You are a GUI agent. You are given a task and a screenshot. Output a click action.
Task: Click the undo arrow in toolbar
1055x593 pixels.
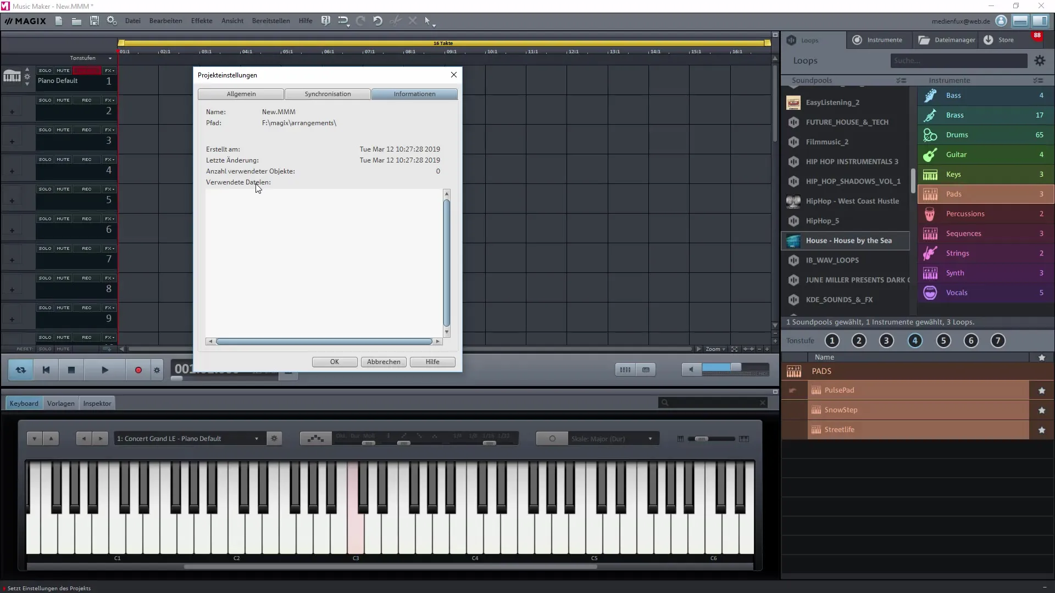tap(377, 21)
